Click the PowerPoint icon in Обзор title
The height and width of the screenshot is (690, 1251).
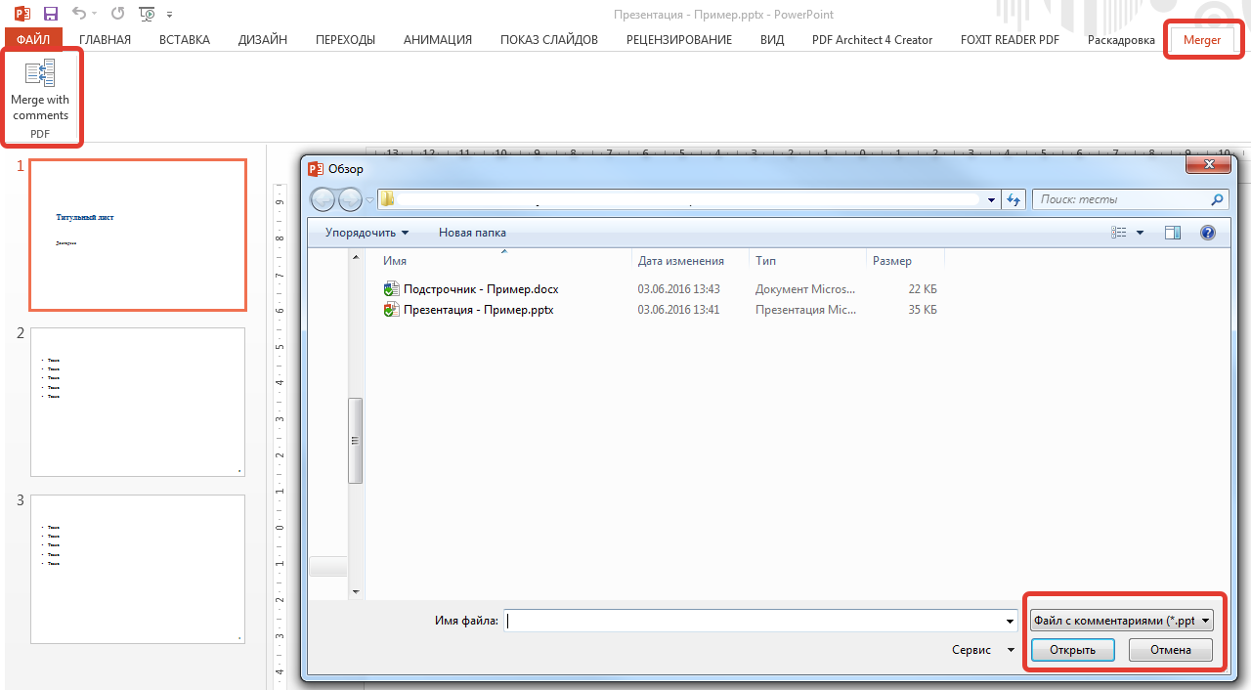click(315, 168)
